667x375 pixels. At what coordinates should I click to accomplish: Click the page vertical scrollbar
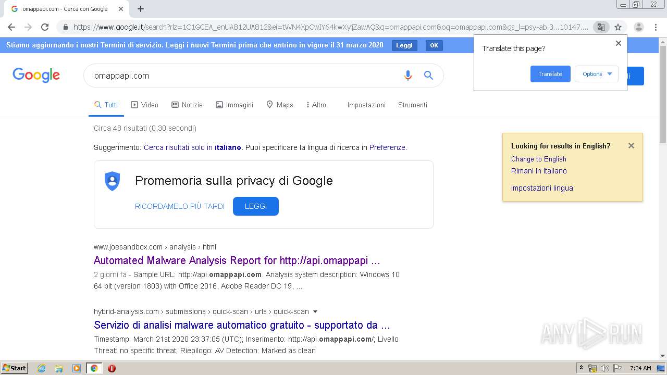(x=663, y=94)
